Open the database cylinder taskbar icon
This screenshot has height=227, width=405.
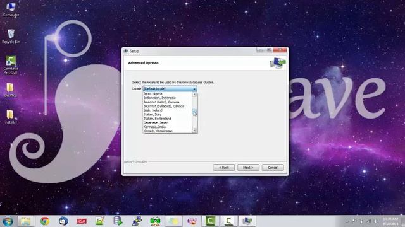[x=118, y=221]
